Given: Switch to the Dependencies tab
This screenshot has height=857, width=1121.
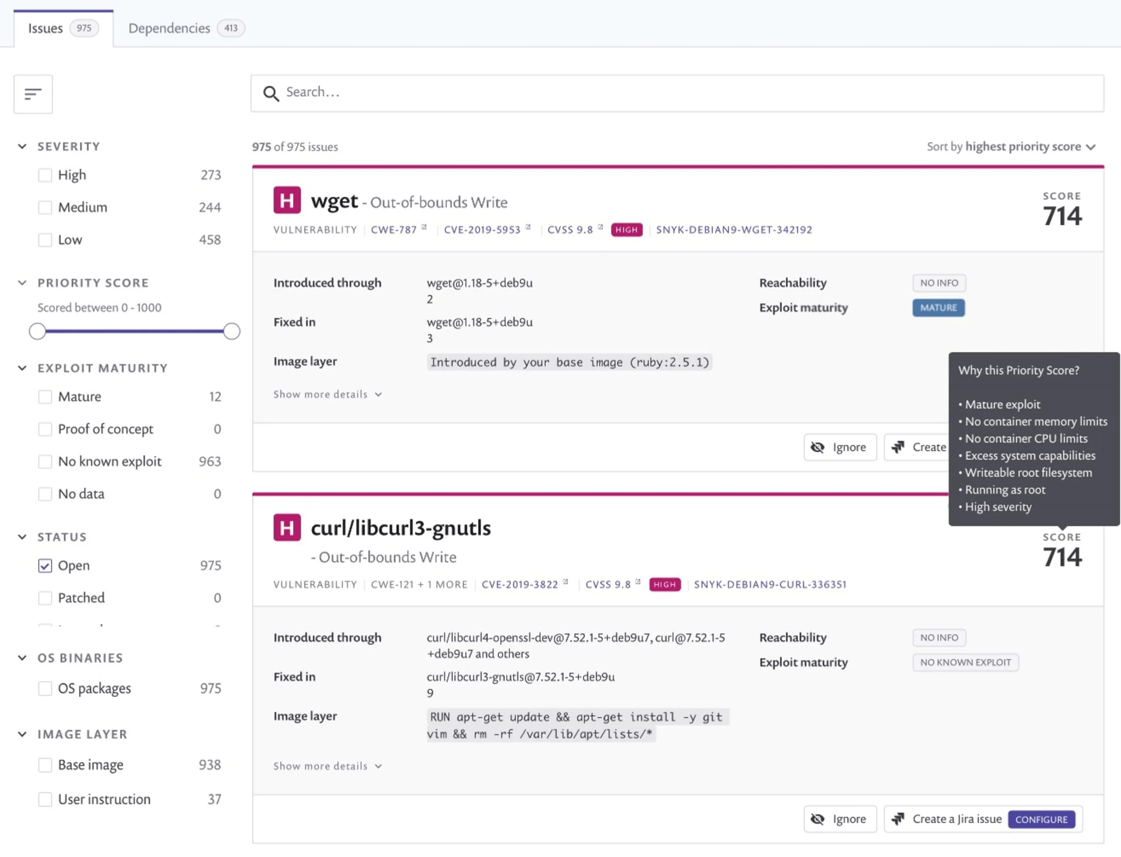Looking at the screenshot, I should pos(169,28).
